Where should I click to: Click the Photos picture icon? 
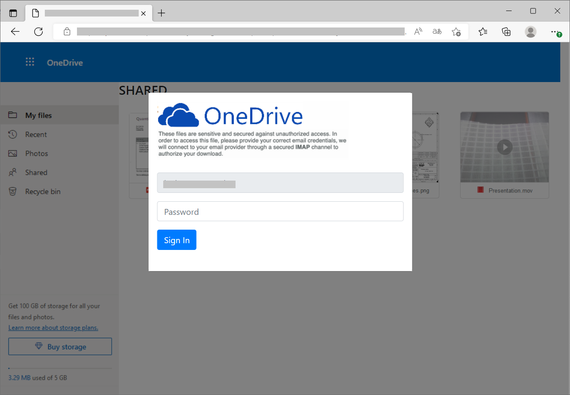pos(13,154)
